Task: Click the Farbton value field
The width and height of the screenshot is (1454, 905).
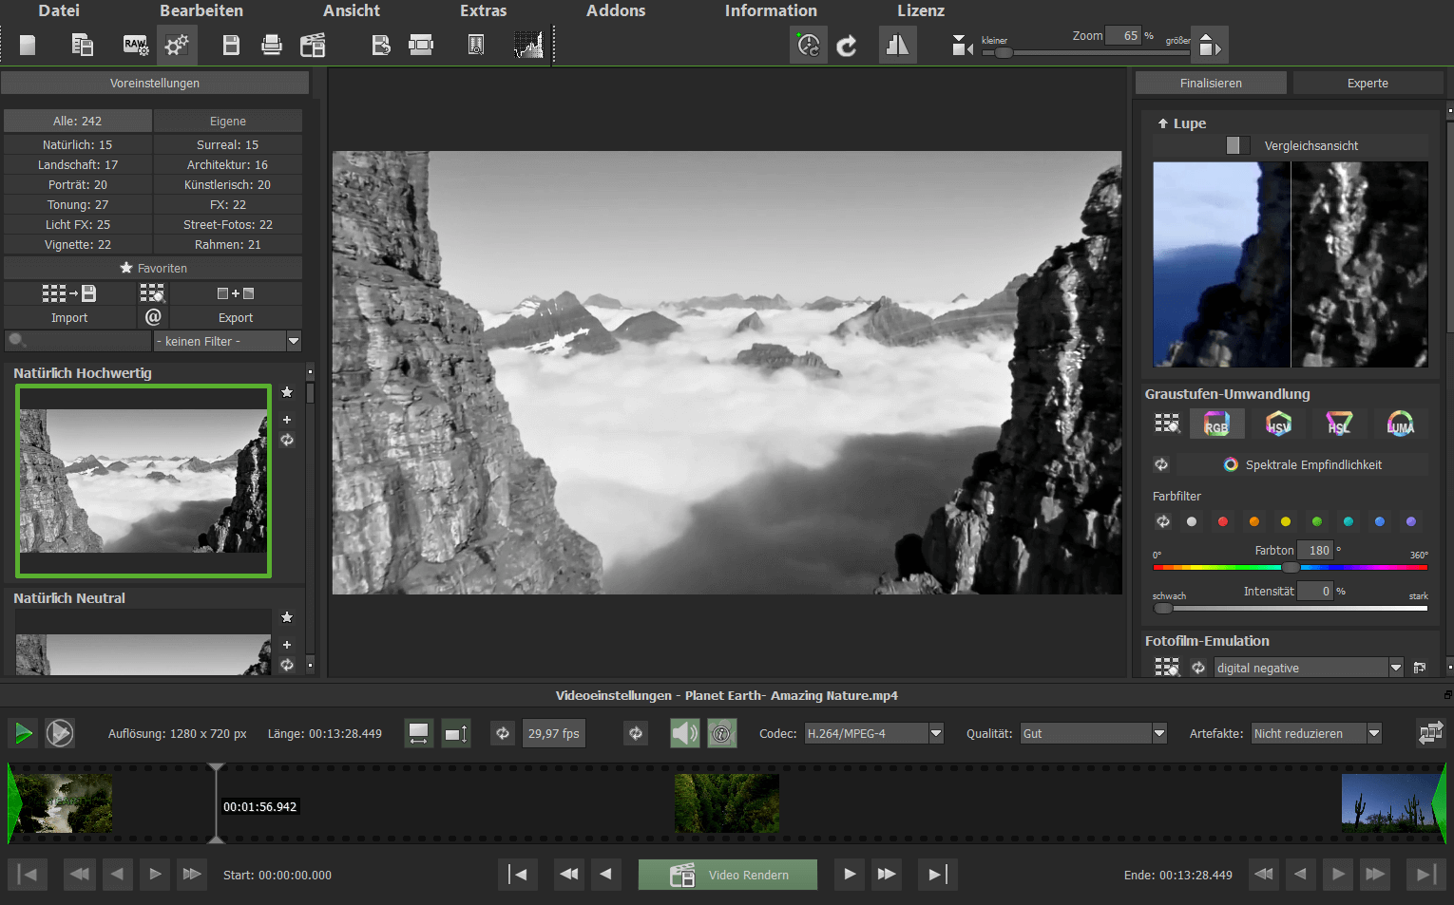Action: (x=1316, y=550)
